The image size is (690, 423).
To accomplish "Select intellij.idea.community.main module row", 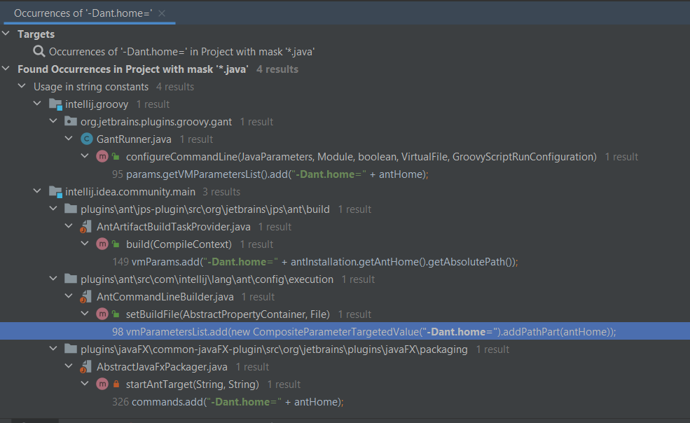I will coord(130,192).
